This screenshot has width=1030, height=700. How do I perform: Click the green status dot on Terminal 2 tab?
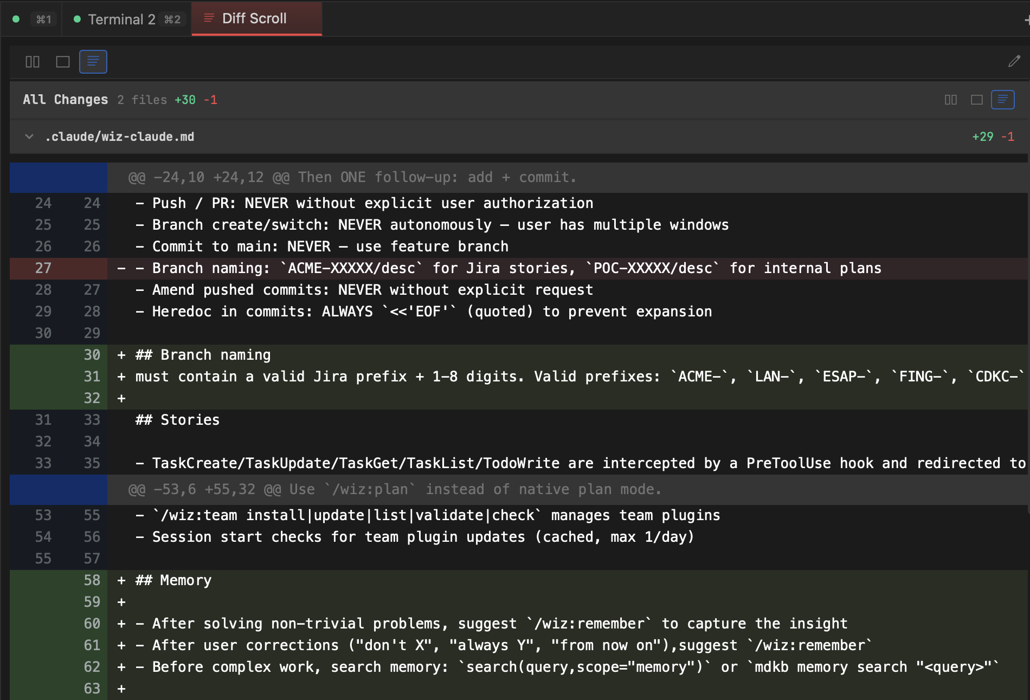tap(76, 18)
